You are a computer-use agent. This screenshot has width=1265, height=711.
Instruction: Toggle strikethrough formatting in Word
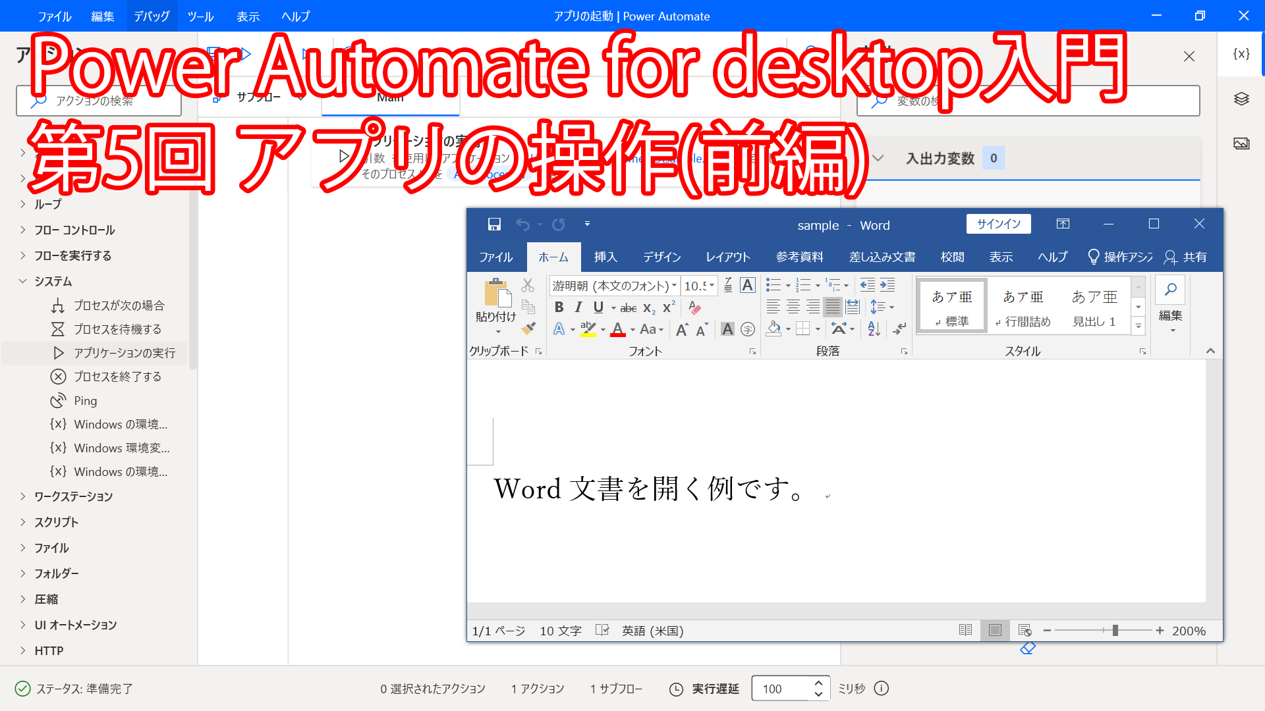coord(629,308)
